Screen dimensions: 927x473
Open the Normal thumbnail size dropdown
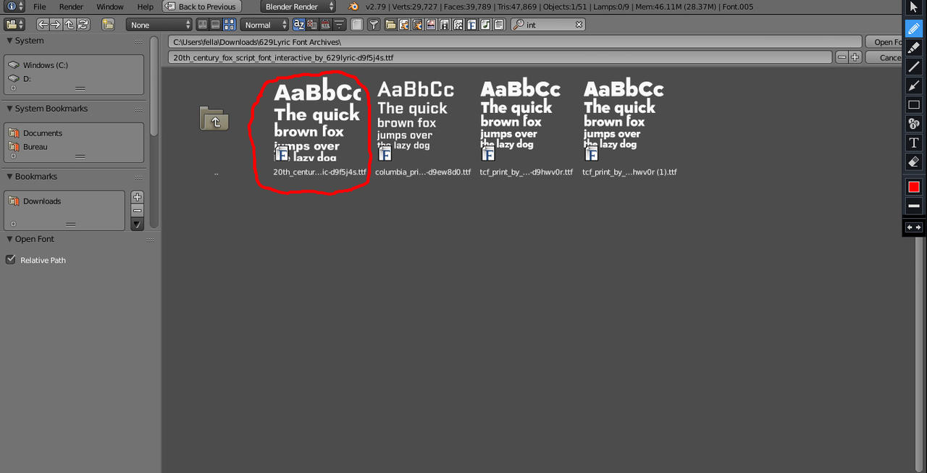click(264, 25)
